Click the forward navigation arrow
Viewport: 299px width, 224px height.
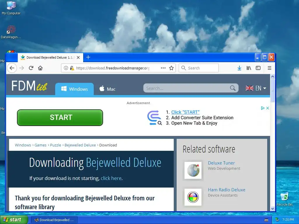tap(22, 68)
